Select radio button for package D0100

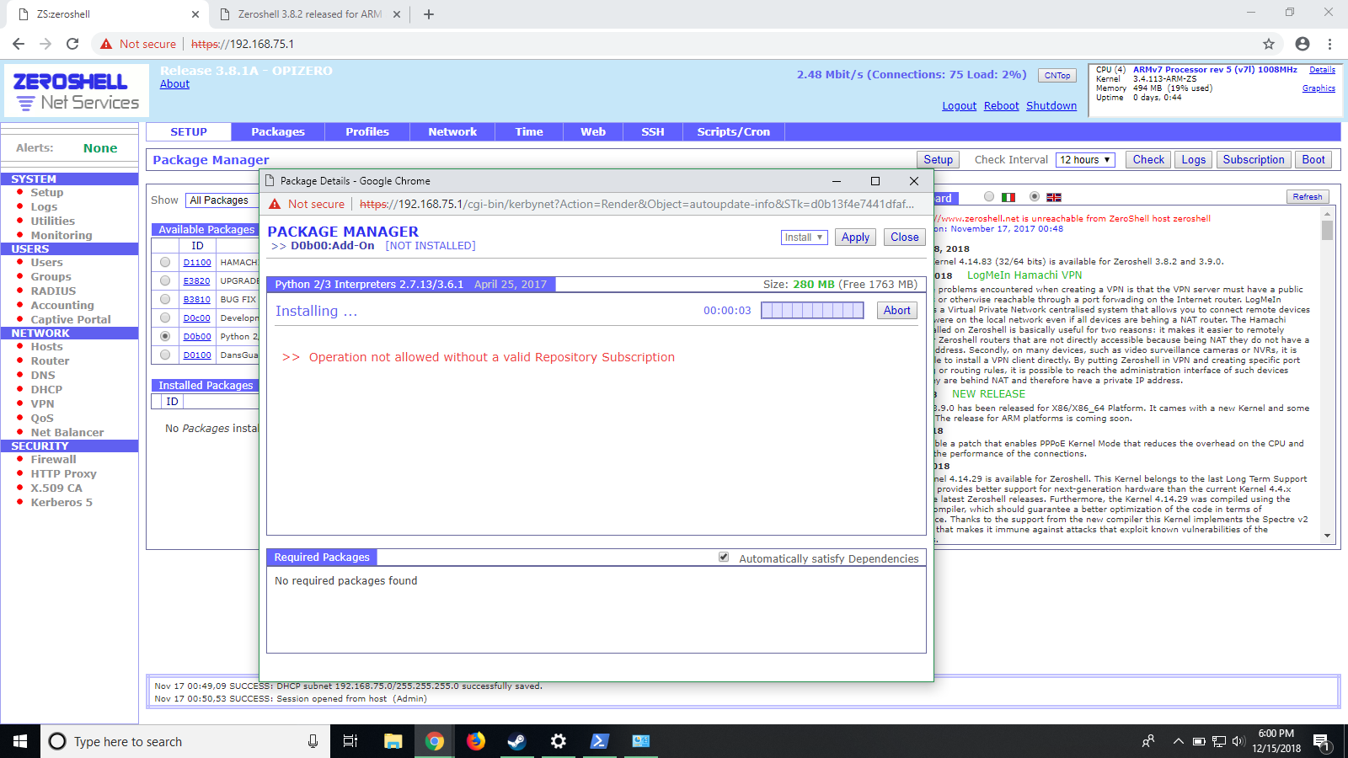point(165,355)
